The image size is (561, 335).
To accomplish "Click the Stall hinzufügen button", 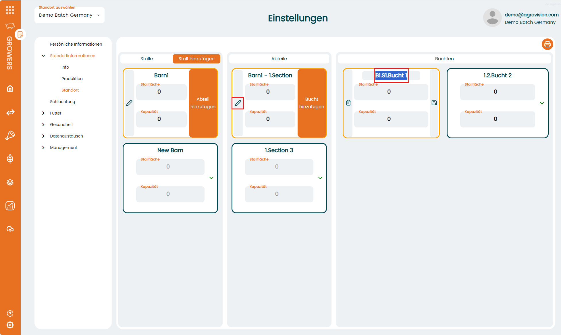I will (x=196, y=59).
